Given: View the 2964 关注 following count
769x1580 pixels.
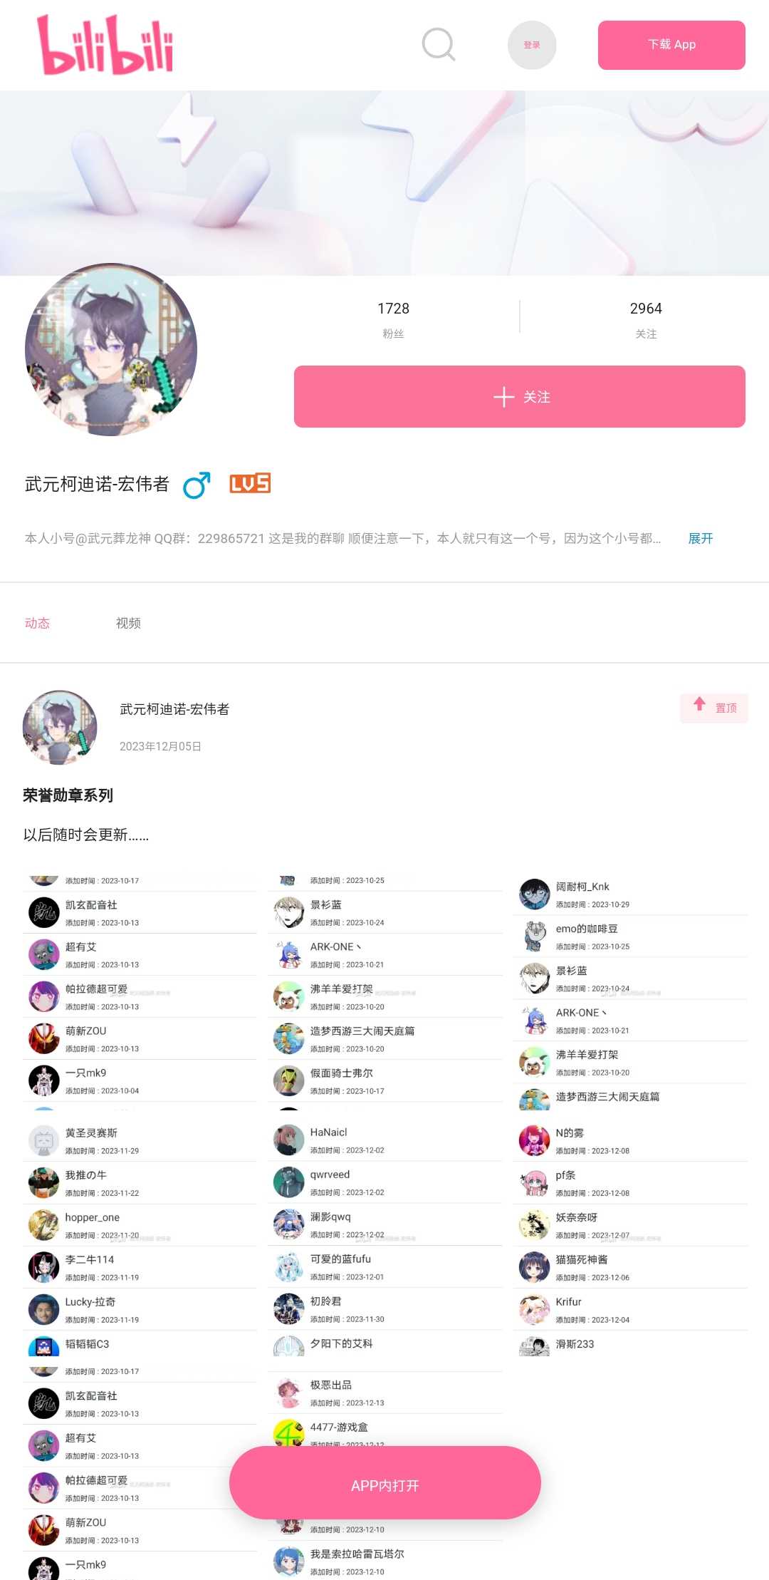Looking at the screenshot, I should coord(646,319).
